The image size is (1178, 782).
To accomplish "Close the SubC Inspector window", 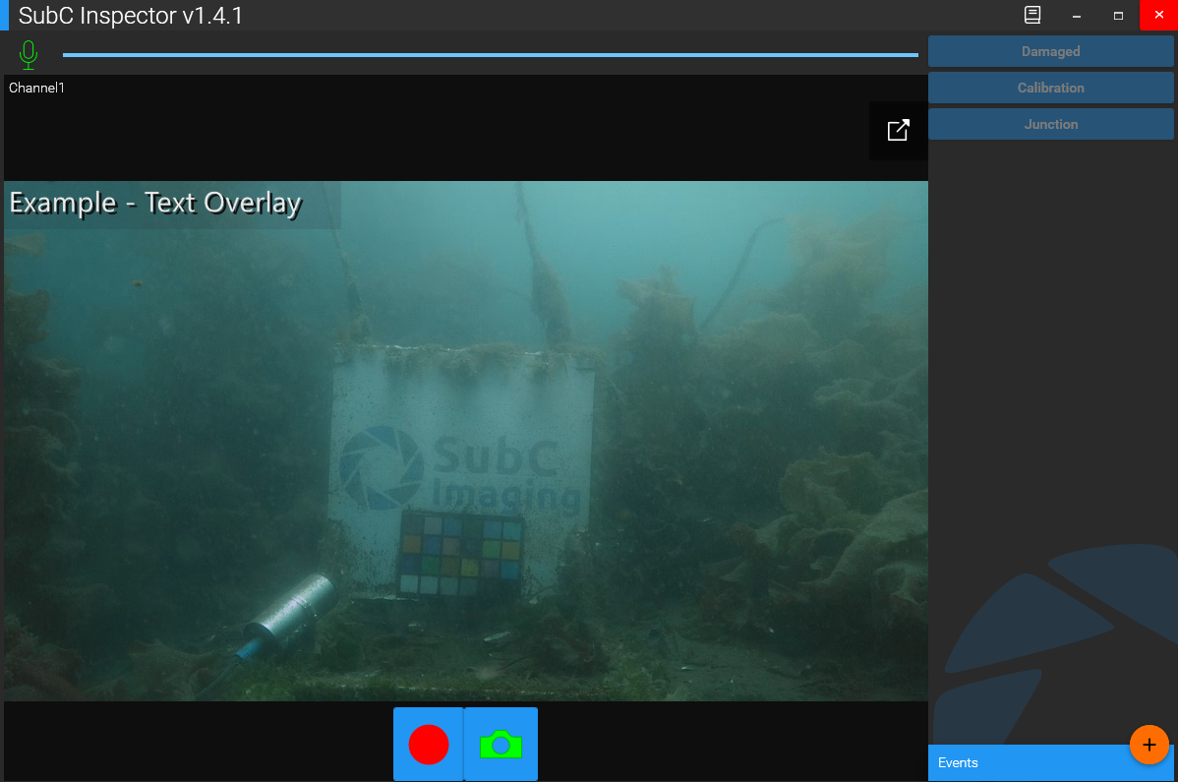I will coord(1158,16).
